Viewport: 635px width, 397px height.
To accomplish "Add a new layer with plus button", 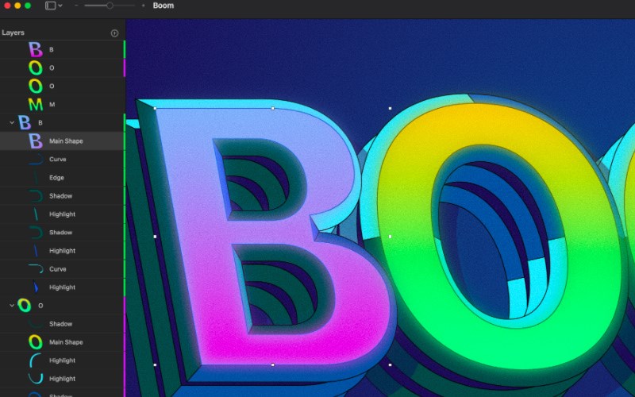I will 114,33.
